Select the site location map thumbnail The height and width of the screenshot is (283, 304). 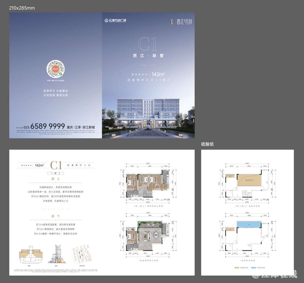tap(82, 255)
